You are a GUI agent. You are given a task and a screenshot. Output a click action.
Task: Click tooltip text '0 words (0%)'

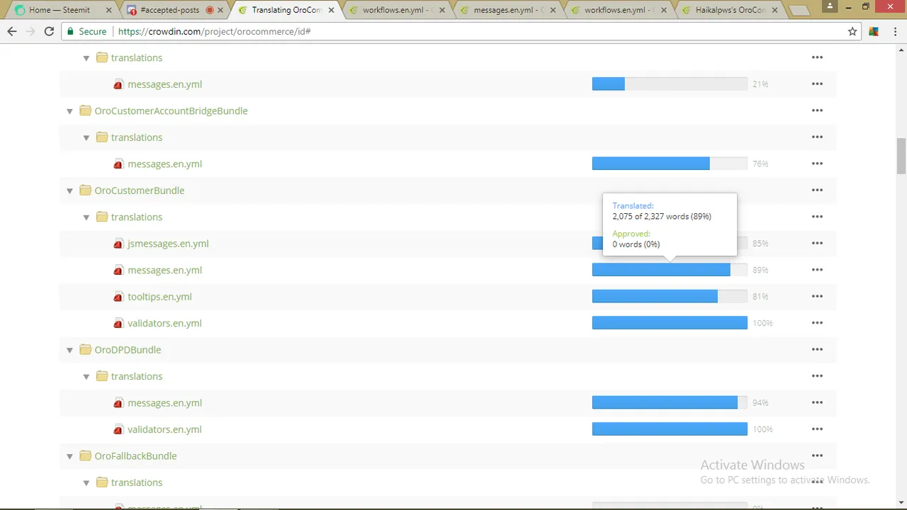(636, 244)
